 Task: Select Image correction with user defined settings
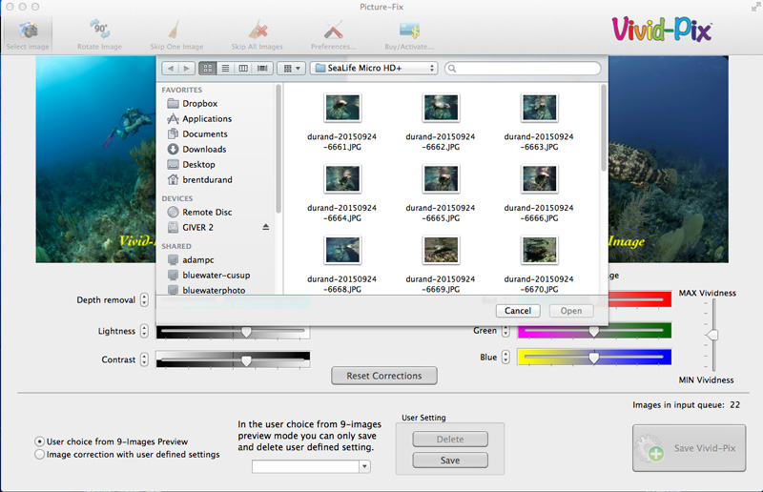[39, 455]
